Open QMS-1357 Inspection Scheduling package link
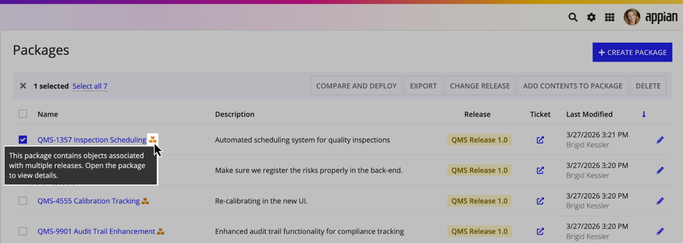Image resolution: width=683 pixels, height=244 pixels. (92, 140)
